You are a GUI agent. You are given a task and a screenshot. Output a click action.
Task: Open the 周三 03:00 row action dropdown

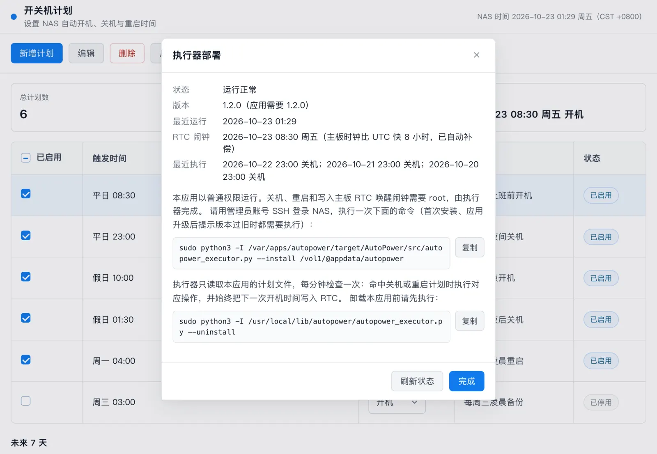pos(397,402)
